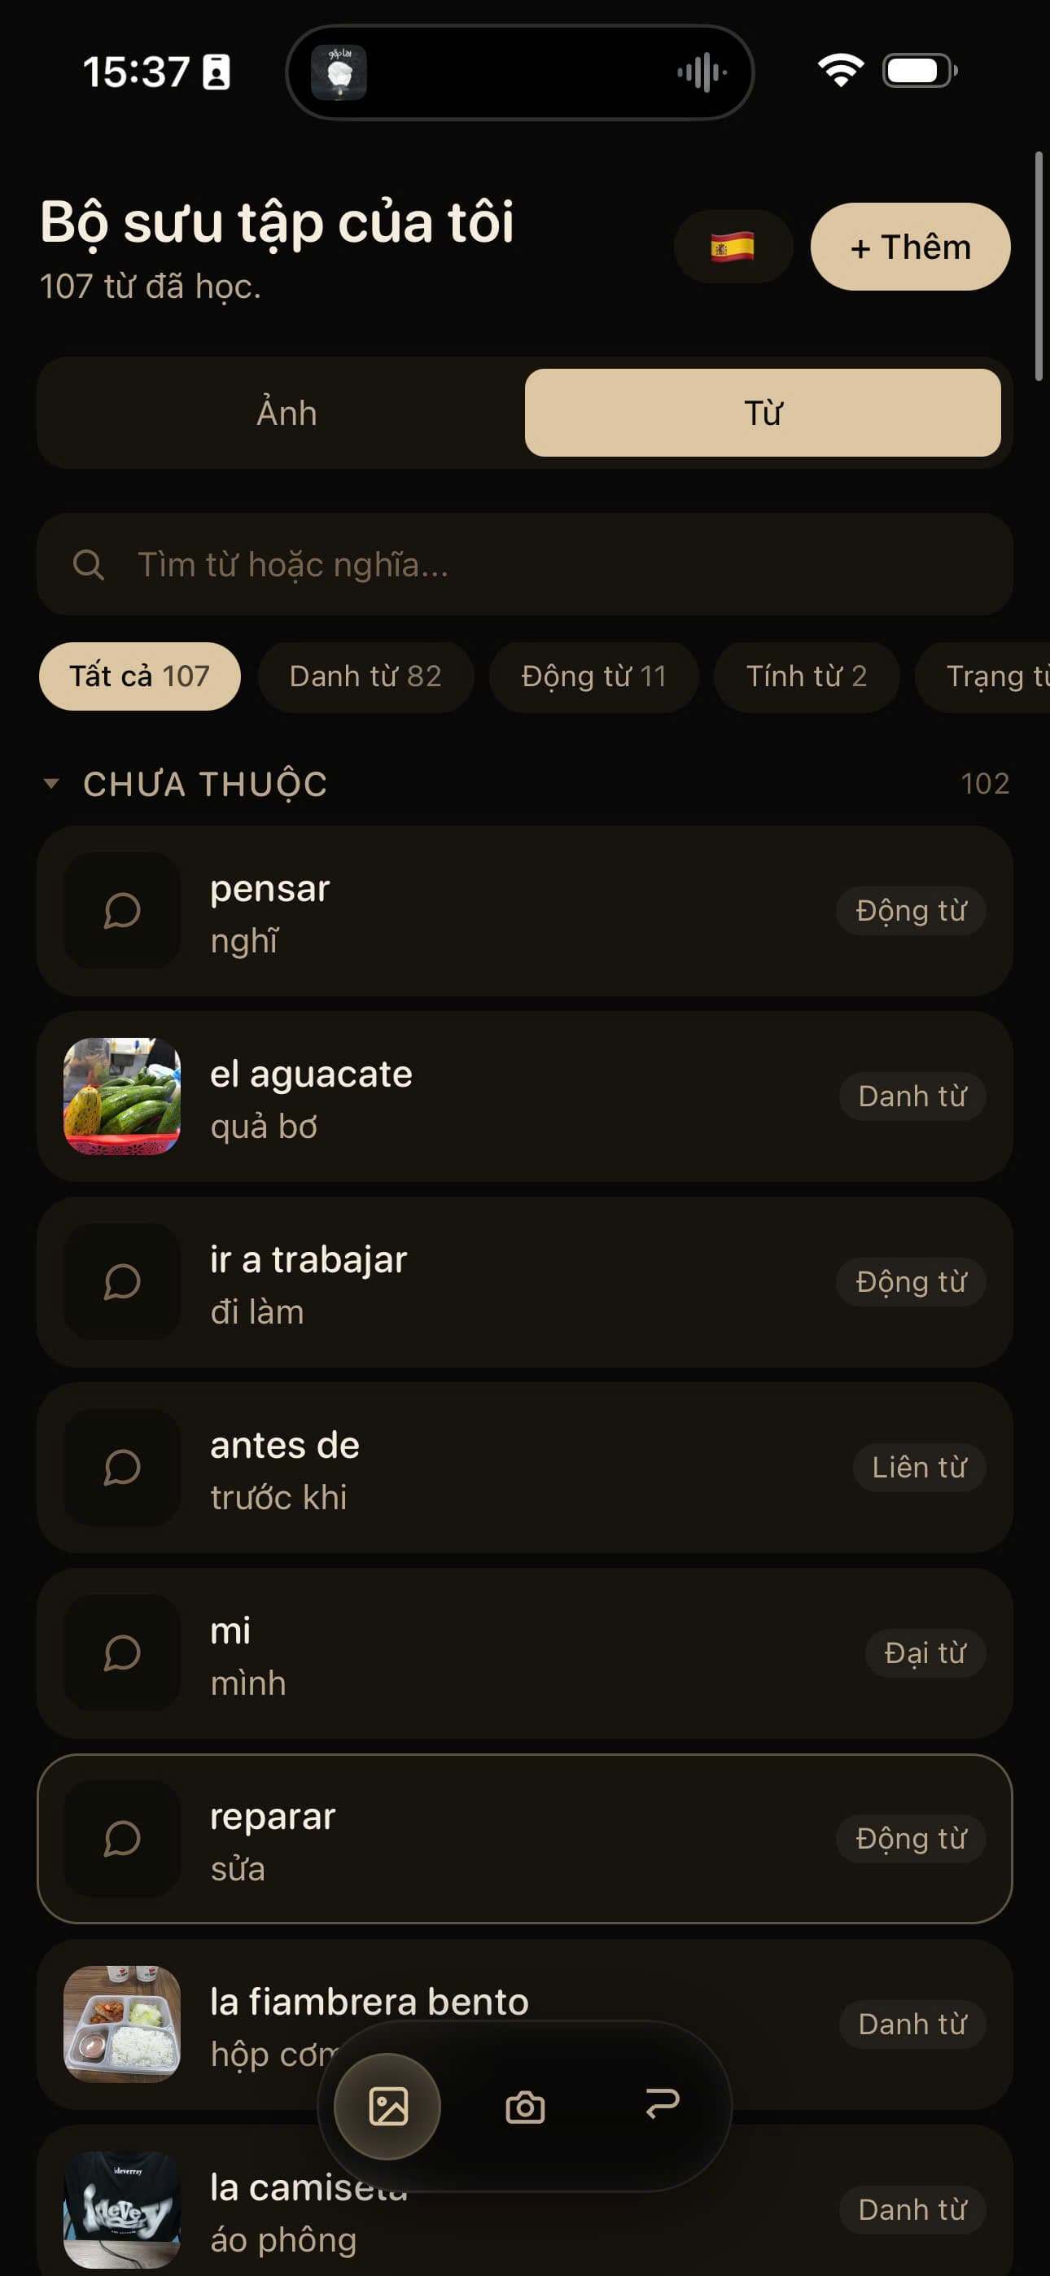Tap the search magnifier icon
Image resolution: width=1050 pixels, height=2276 pixels.
[89, 565]
